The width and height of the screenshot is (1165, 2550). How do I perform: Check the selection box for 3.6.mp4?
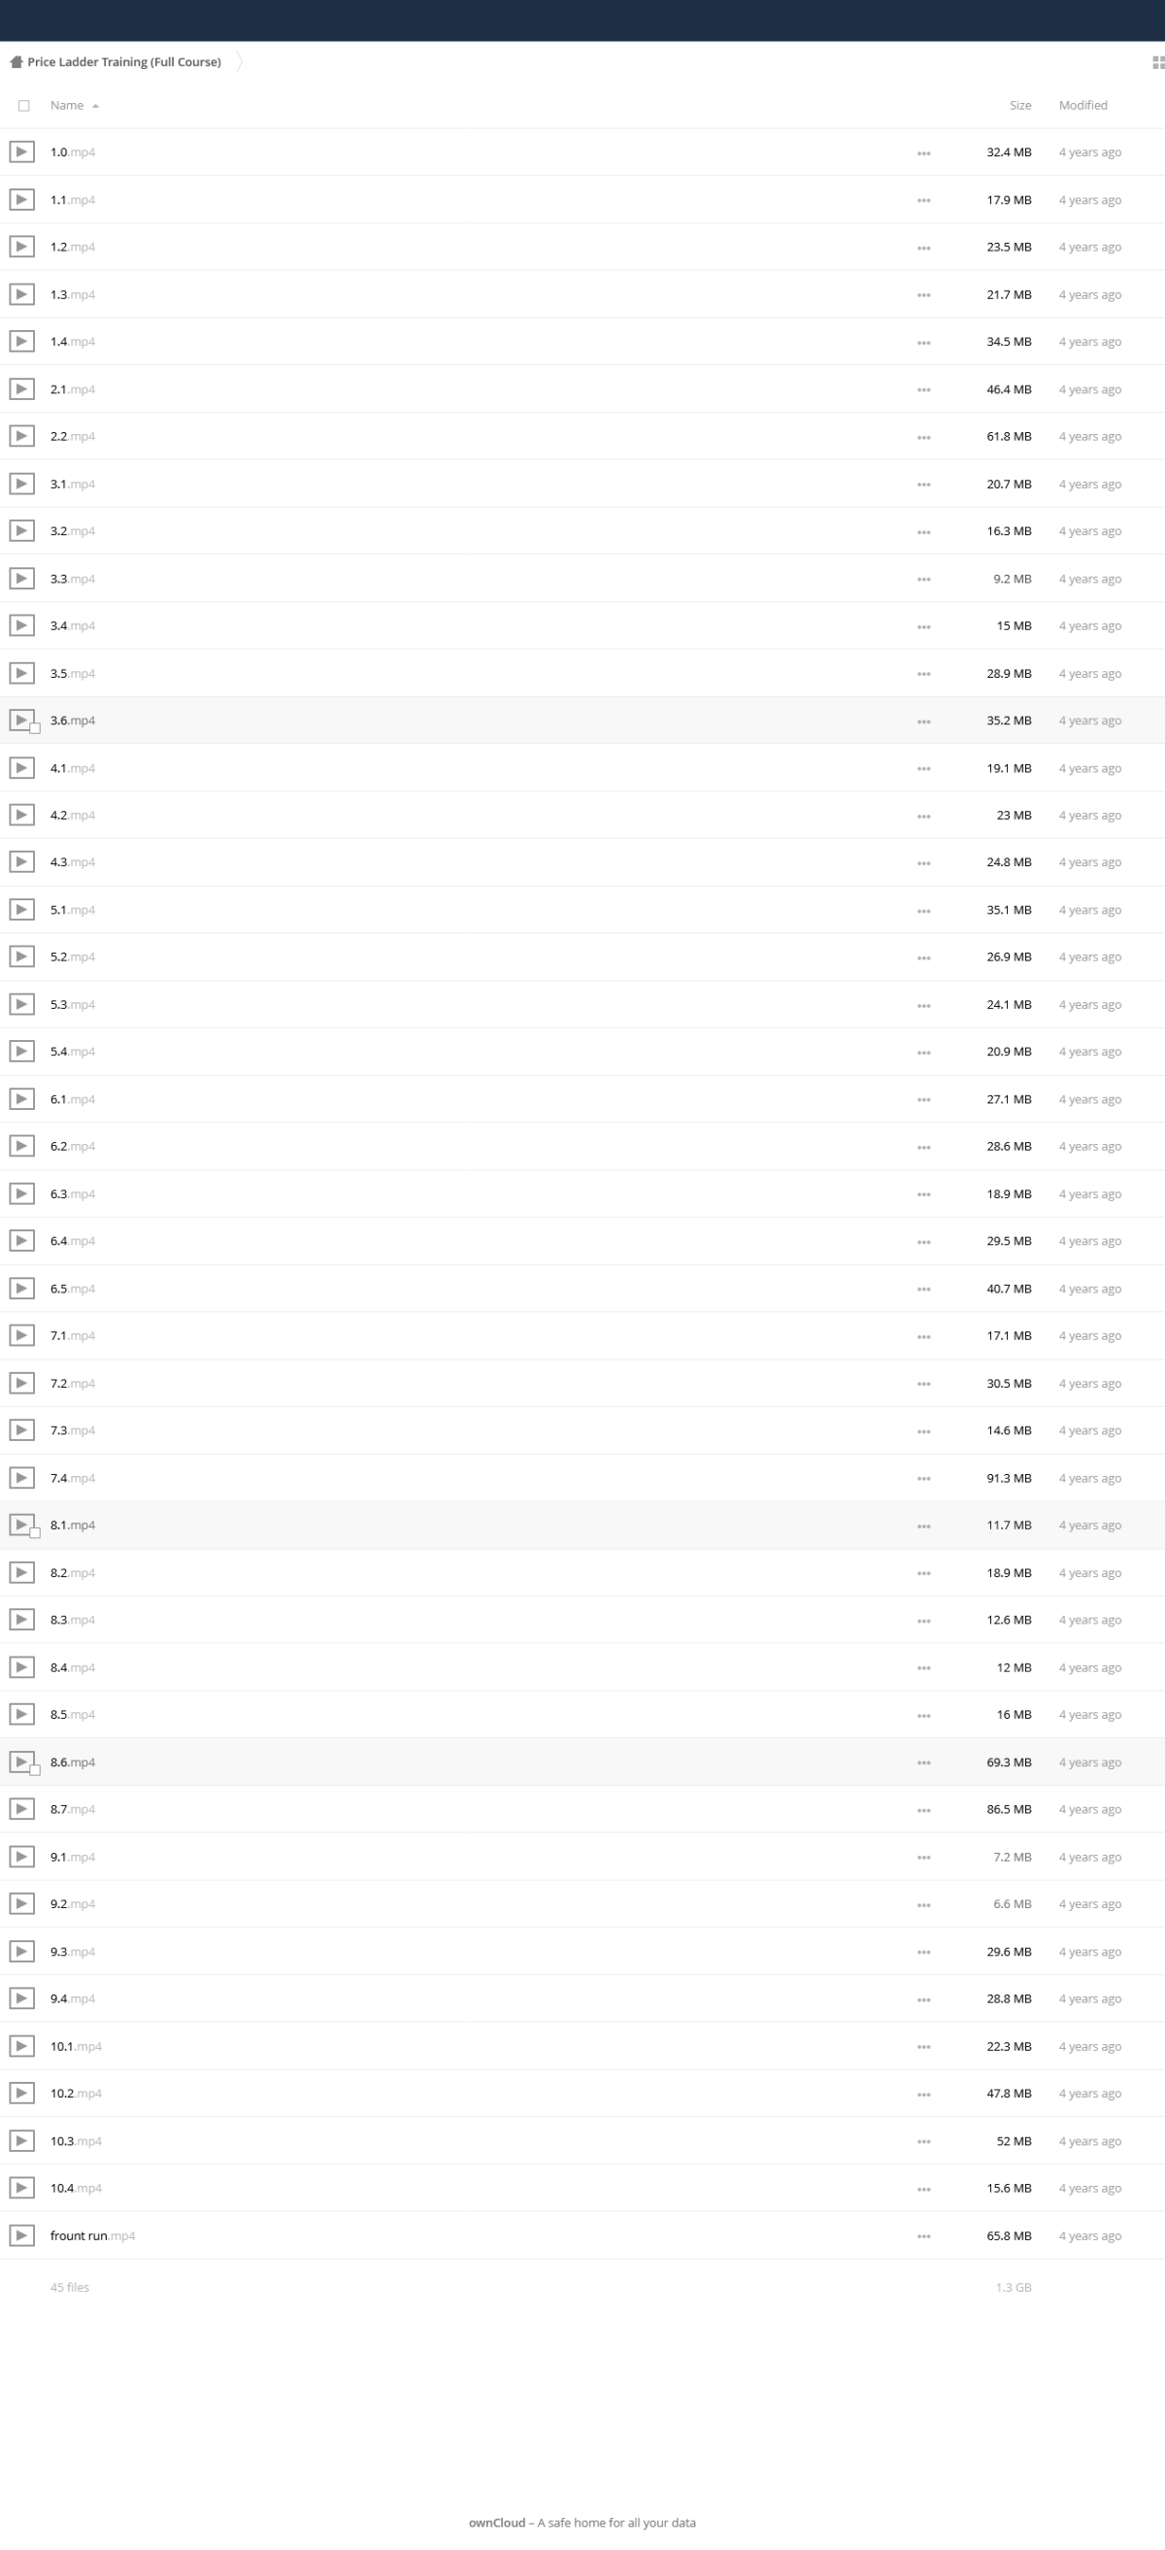point(35,728)
